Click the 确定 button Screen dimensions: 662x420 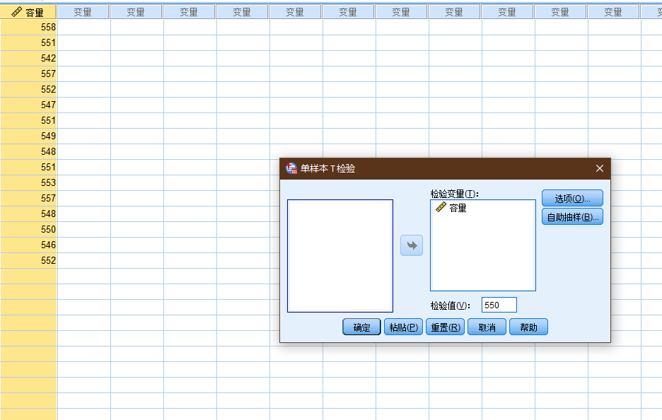pyautogui.click(x=361, y=327)
